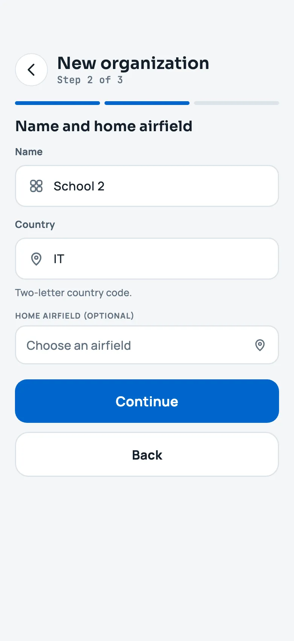The image size is (294, 641).
Task: Click the first progress step bar
Action: click(x=58, y=103)
